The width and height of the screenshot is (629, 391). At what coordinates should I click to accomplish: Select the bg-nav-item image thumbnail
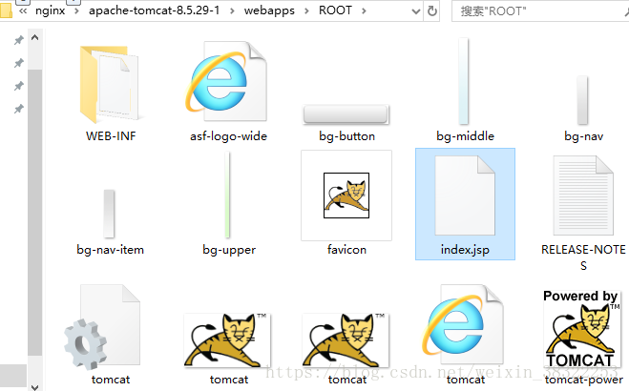pyautogui.click(x=109, y=214)
